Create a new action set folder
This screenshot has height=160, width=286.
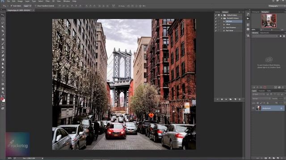pos(231,100)
